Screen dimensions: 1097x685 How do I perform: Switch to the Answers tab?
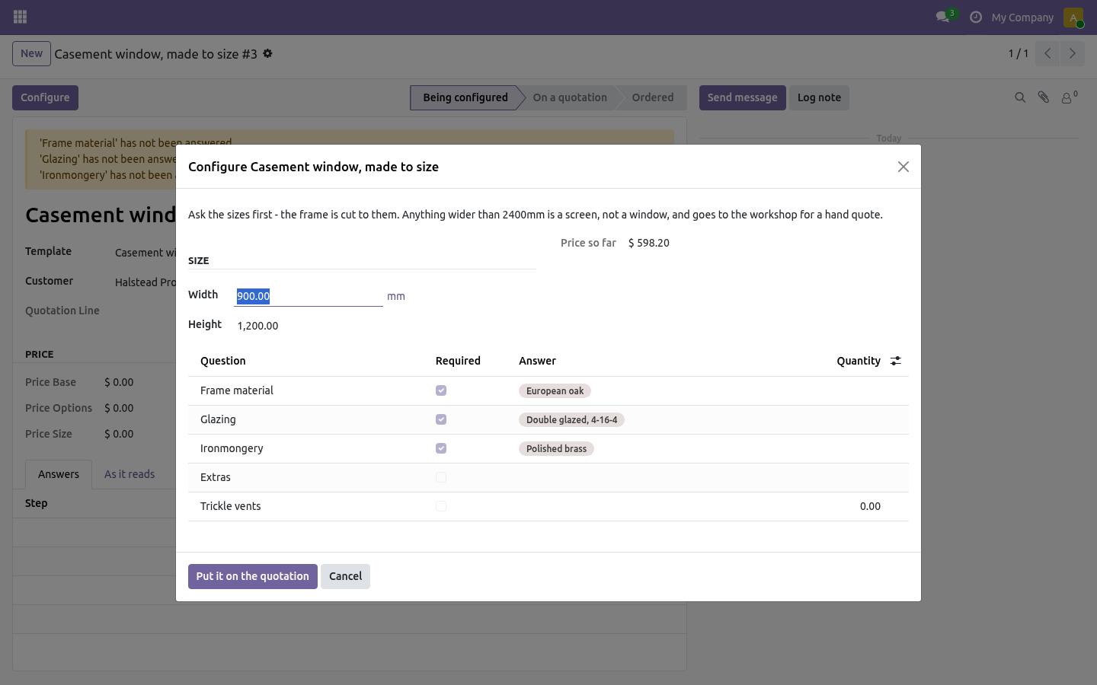[59, 474]
